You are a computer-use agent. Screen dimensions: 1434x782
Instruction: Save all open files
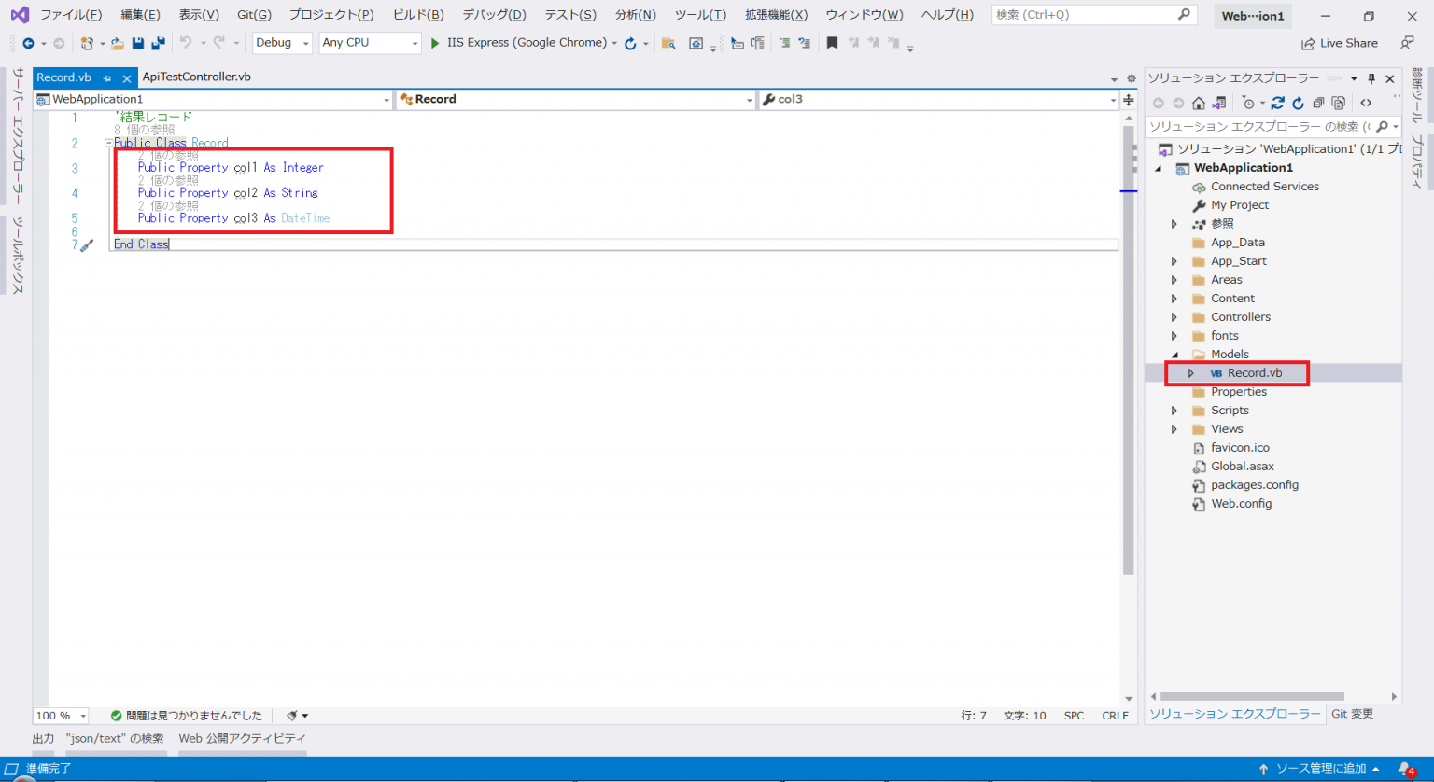click(157, 43)
